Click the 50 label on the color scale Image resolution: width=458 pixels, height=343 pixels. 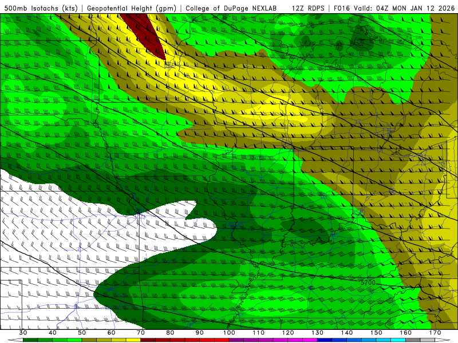click(82, 333)
